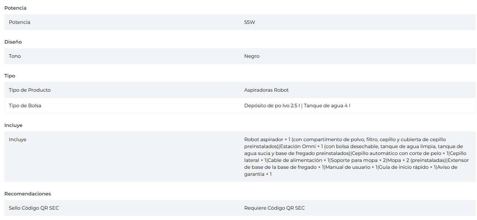The image size is (477, 220).
Task: Click the Recomendaciones section heading
Action: point(27,194)
